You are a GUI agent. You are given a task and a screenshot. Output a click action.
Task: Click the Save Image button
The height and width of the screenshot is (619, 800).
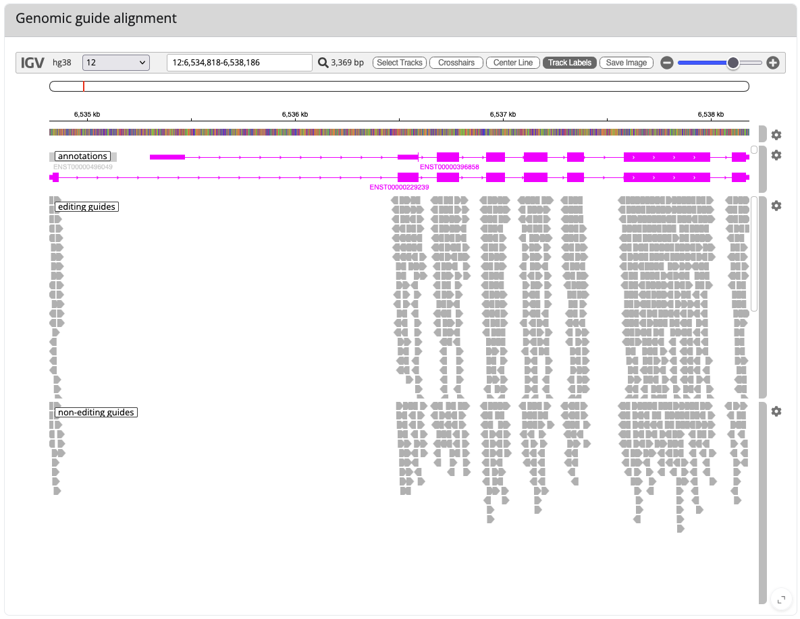click(x=626, y=62)
